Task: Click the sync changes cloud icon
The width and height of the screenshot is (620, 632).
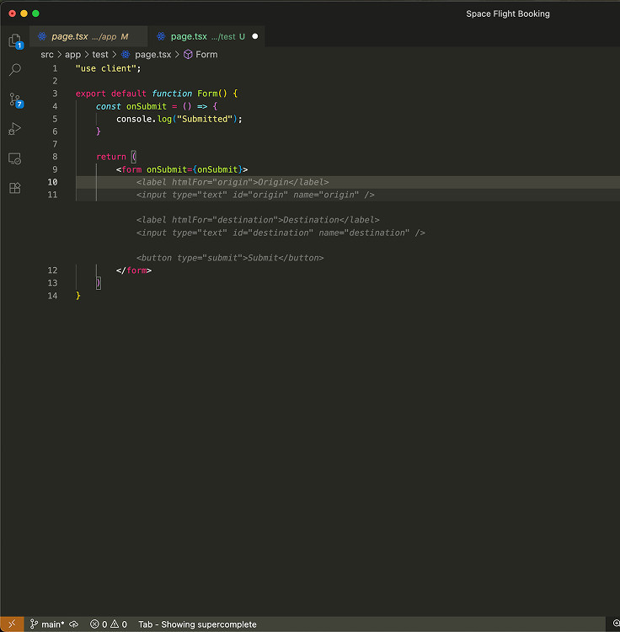Action: point(74,624)
